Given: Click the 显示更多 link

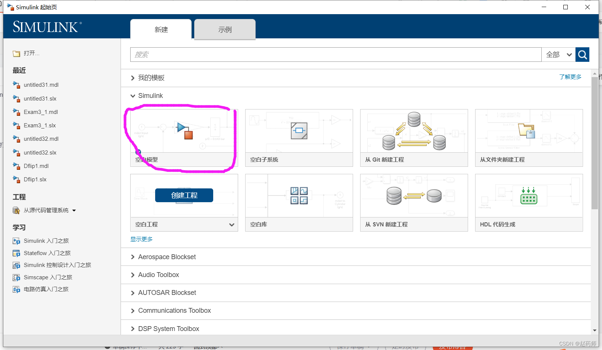Looking at the screenshot, I should 141,239.
